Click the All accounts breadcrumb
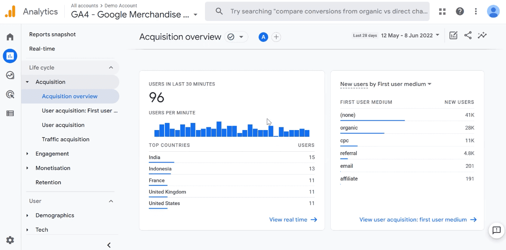 pos(85,6)
